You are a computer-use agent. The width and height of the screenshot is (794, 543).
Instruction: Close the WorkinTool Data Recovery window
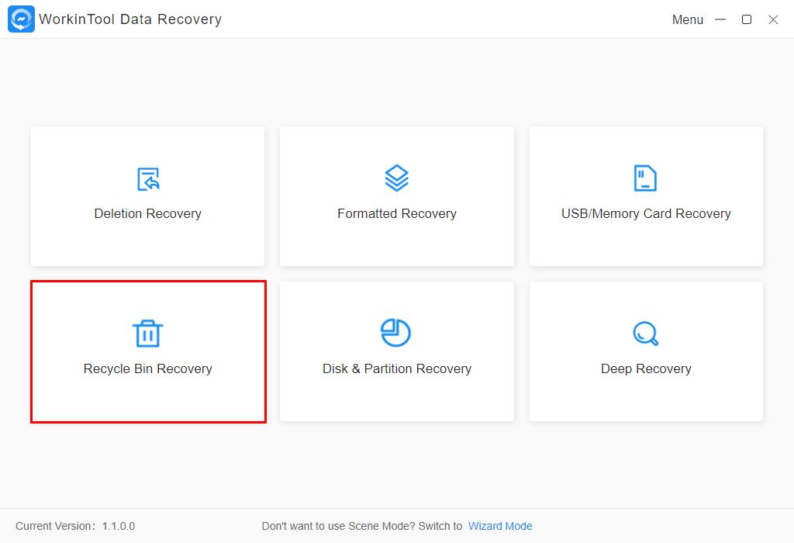point(773,19)
